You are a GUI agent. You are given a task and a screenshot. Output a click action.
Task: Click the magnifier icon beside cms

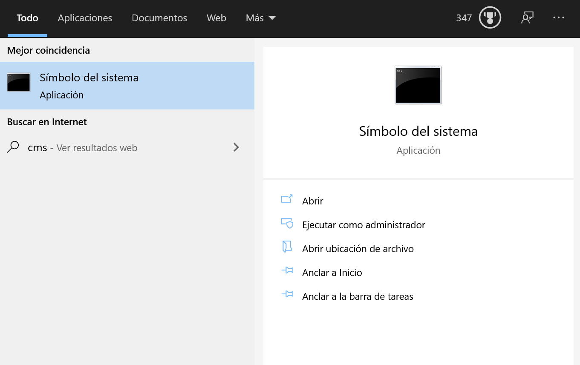[13, 147]
